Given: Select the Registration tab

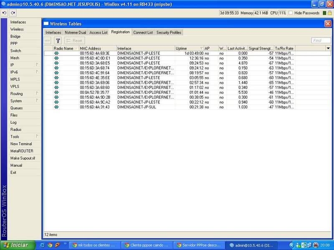Looking at the screenshot, I should pos(120,32).
